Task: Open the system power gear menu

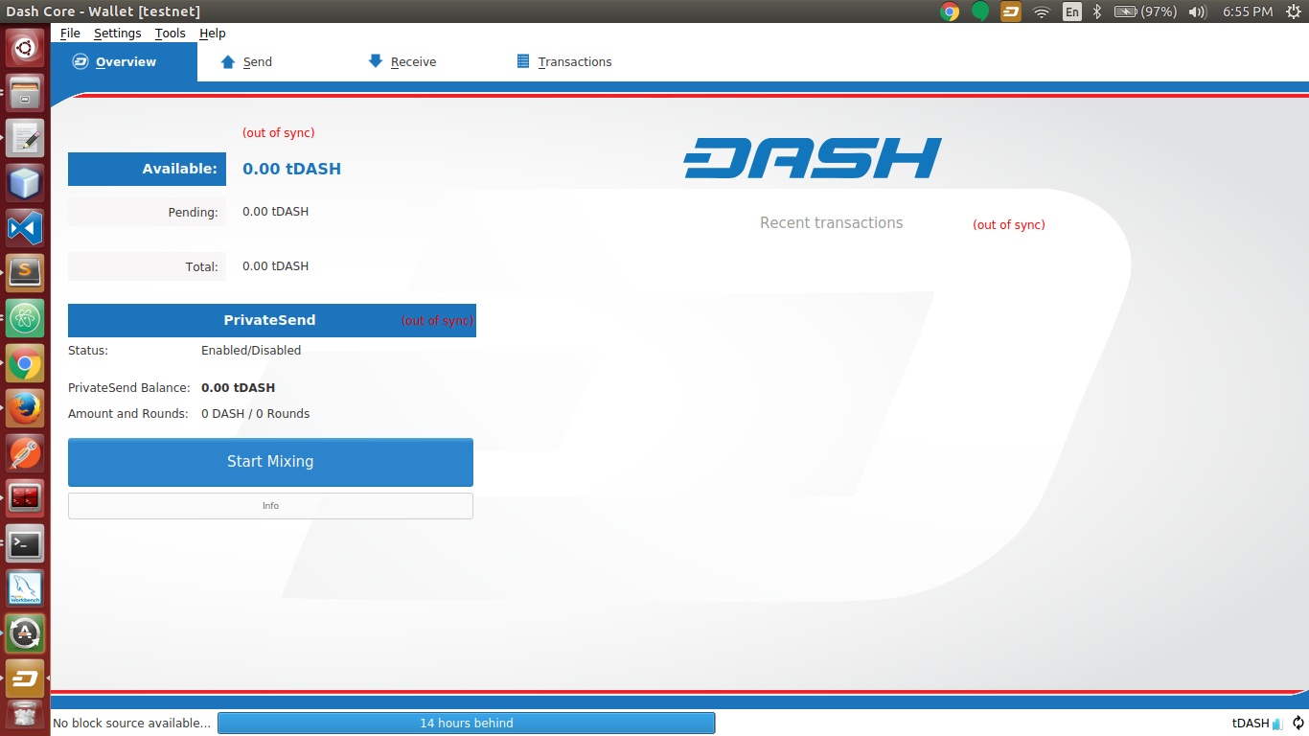Action: click(x=1293, y=11)
